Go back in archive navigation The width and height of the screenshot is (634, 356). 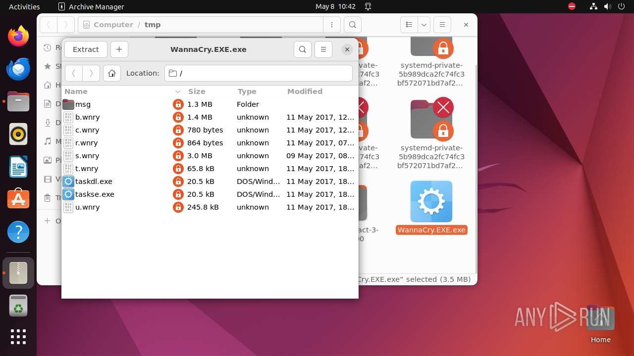[74, 73]
